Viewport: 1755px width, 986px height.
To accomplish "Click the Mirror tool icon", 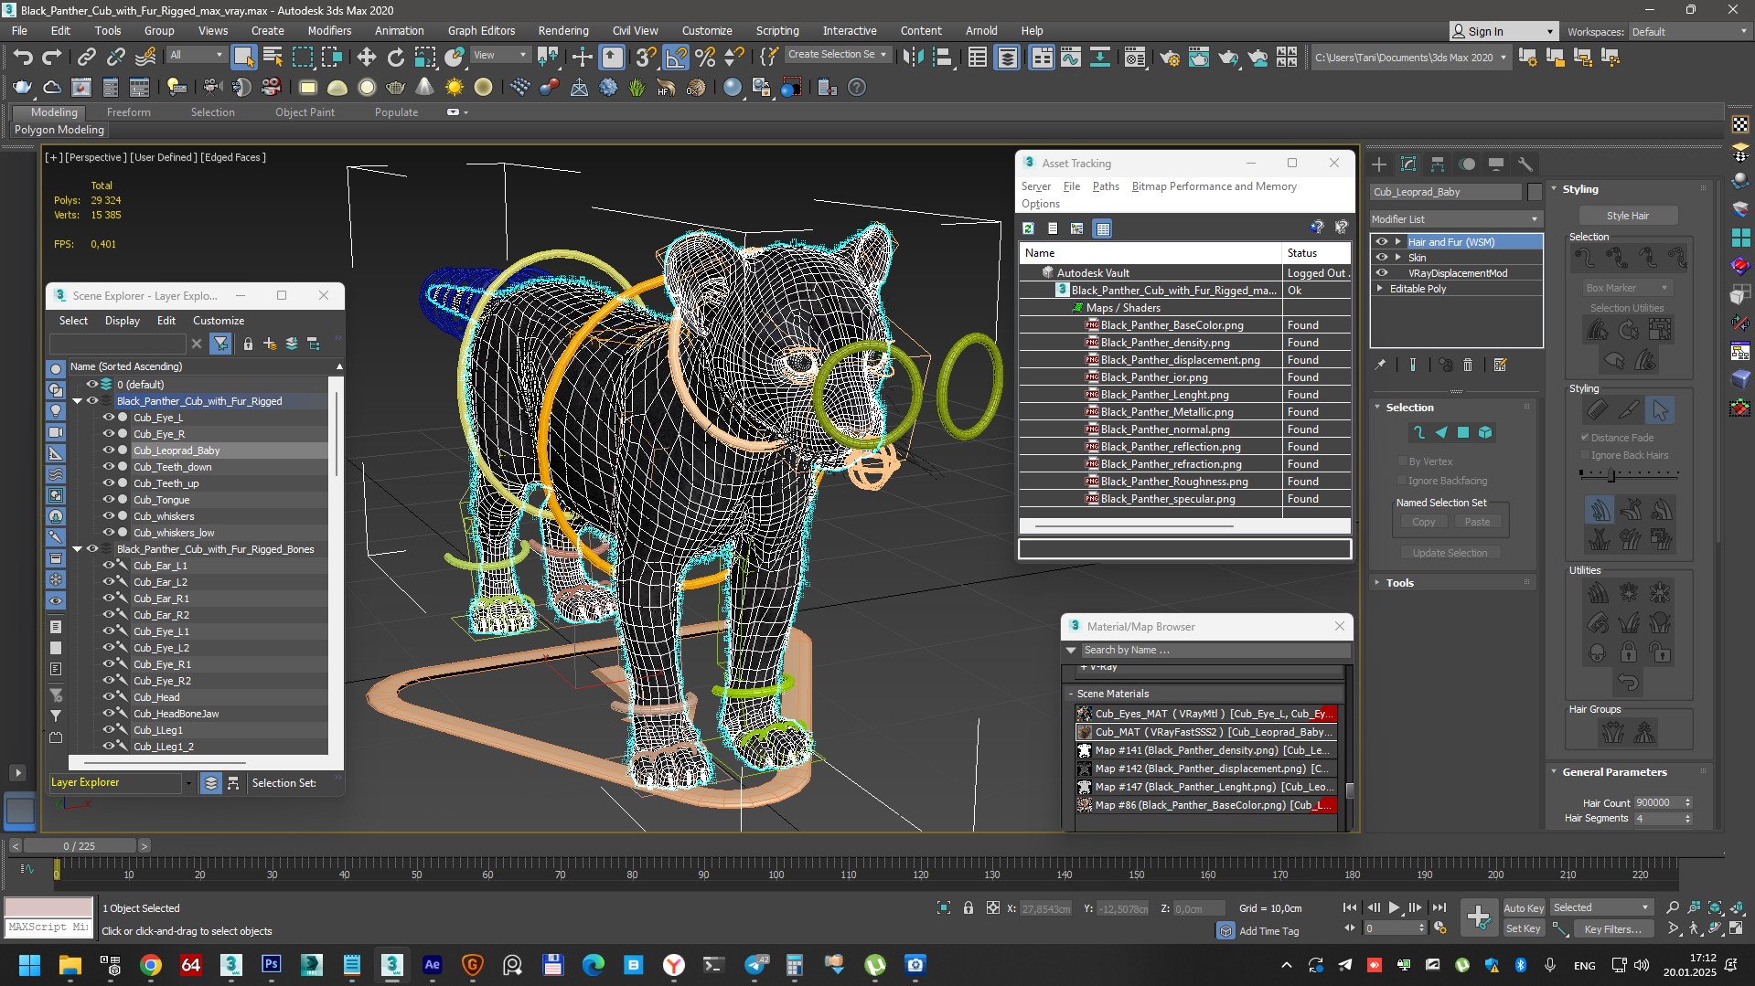I will (913, 58).
